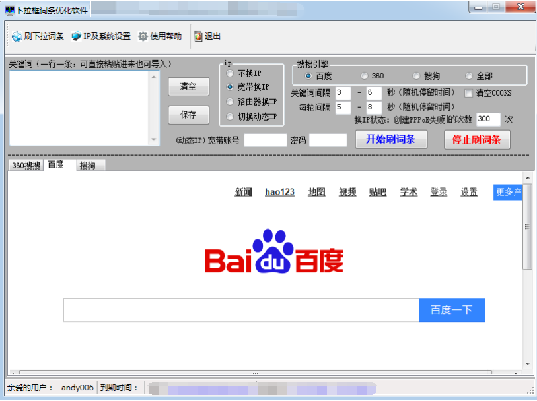Viewport: 537px width, 401px height.
Task: Open the 学术 link
Action: [409, 192]
